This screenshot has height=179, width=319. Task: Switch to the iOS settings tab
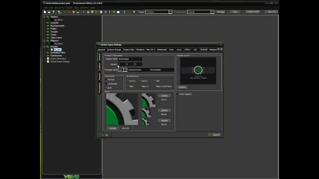(x=195, y=50)
